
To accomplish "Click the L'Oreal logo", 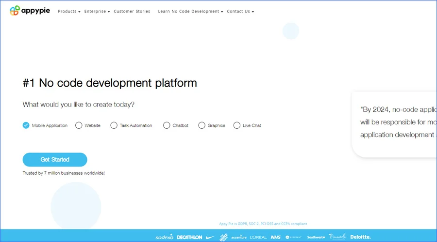I will point(258,237).
